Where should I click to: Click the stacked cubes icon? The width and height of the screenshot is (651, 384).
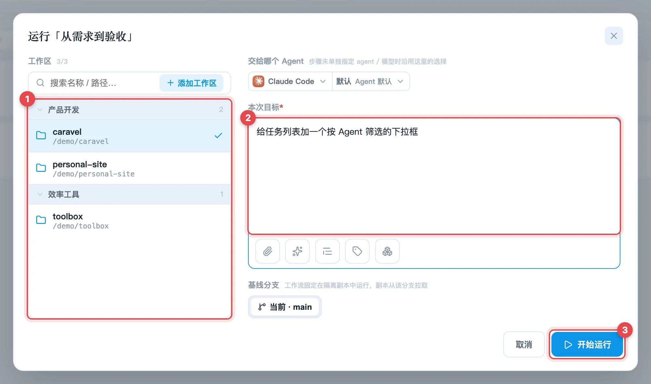(387, 251)
